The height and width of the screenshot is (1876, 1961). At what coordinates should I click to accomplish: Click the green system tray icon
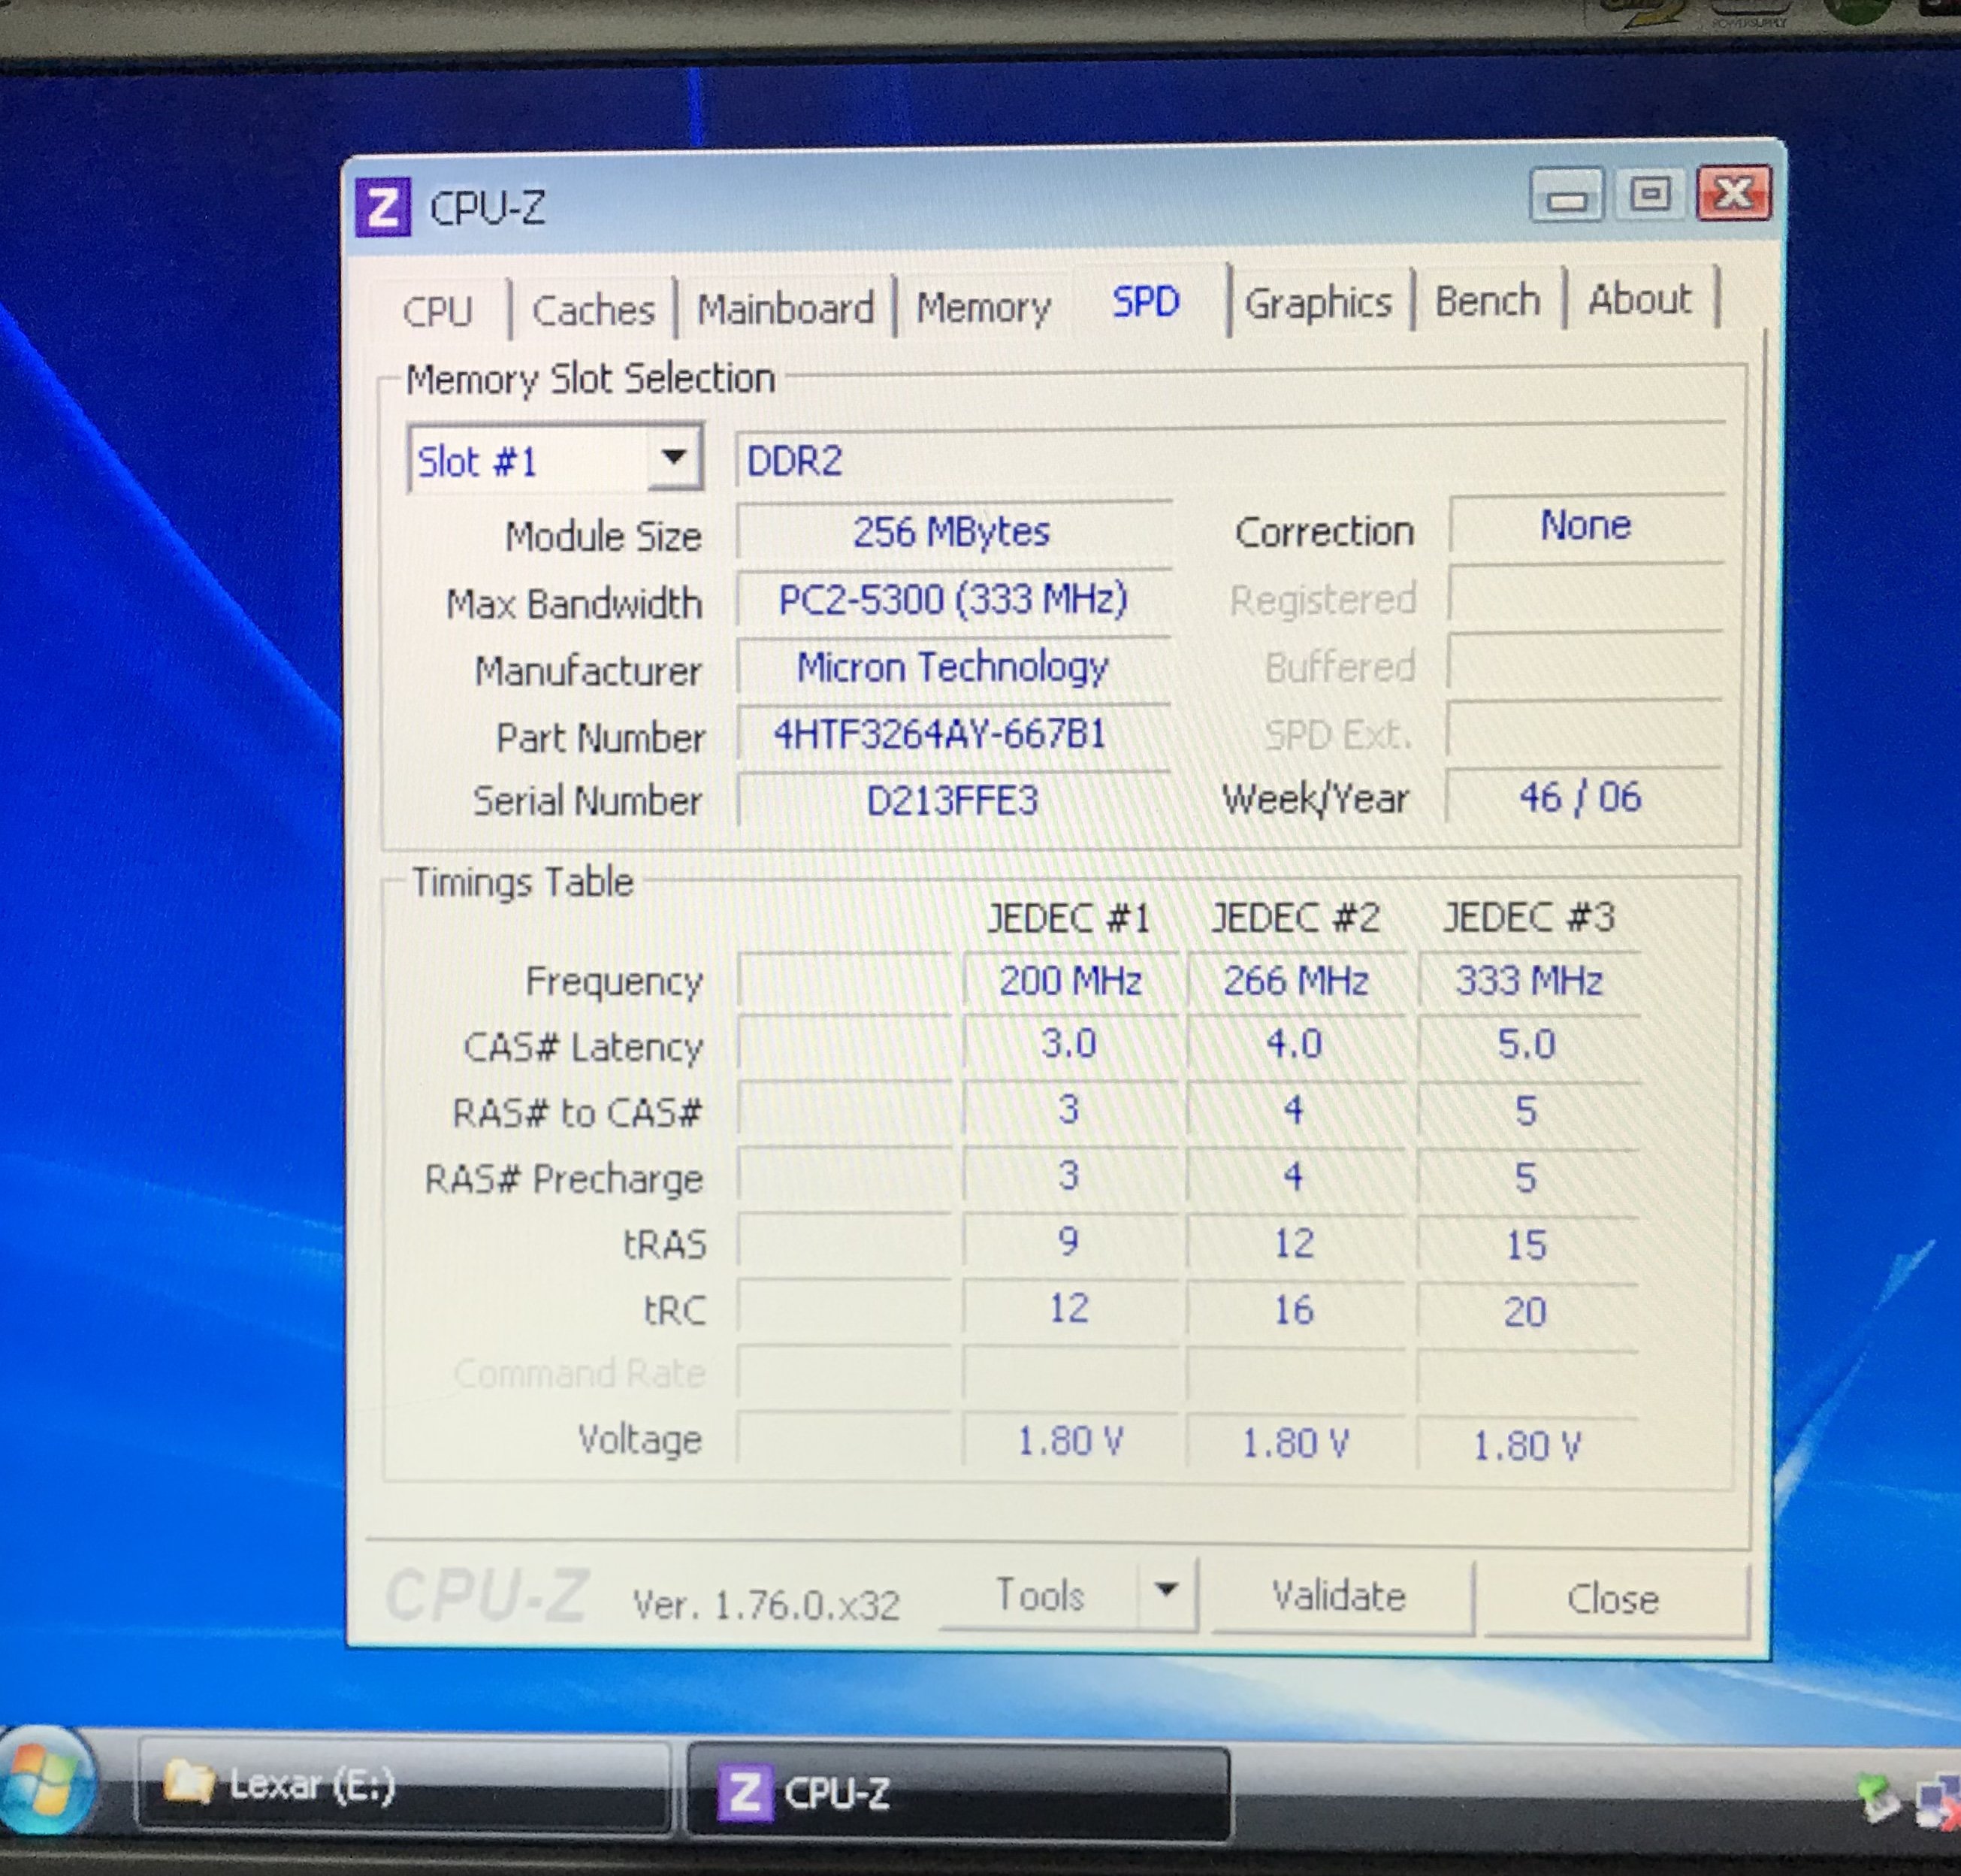pyautogui.click(x=1875, y=1796)
